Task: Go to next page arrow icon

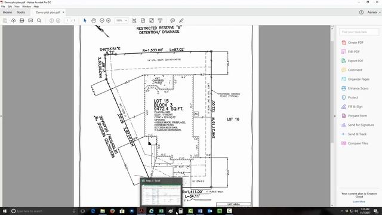Action: (58, 21)
